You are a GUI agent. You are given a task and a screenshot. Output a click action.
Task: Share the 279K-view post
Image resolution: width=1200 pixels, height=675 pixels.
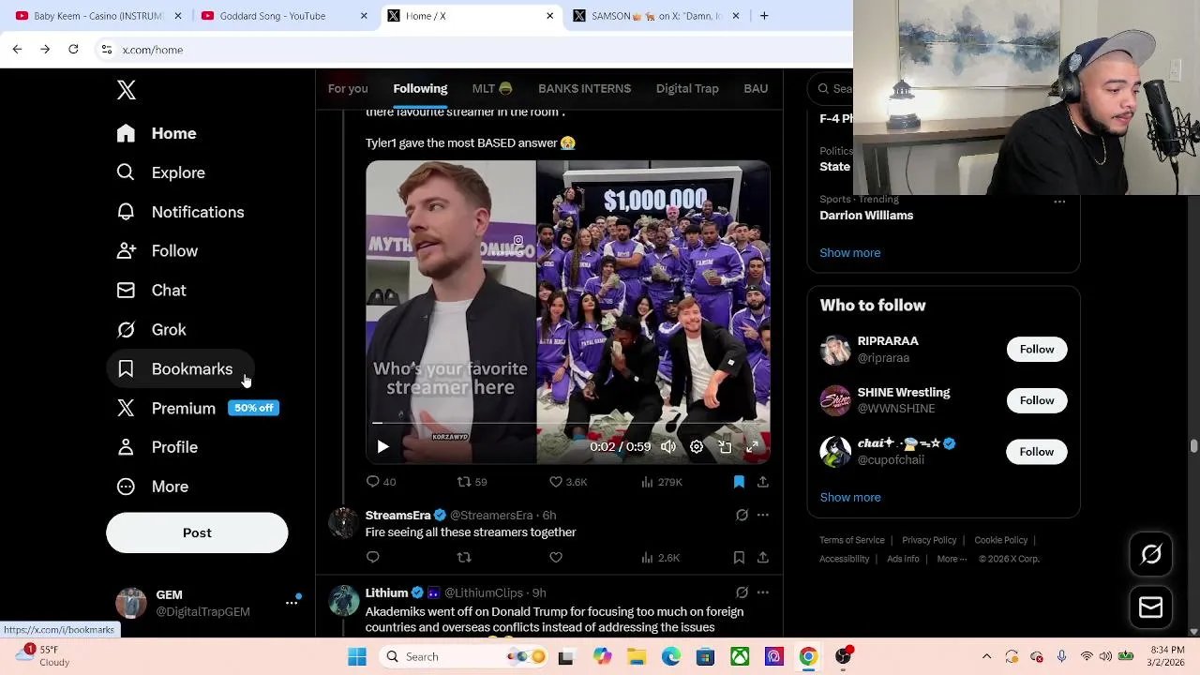pos(763,482)
